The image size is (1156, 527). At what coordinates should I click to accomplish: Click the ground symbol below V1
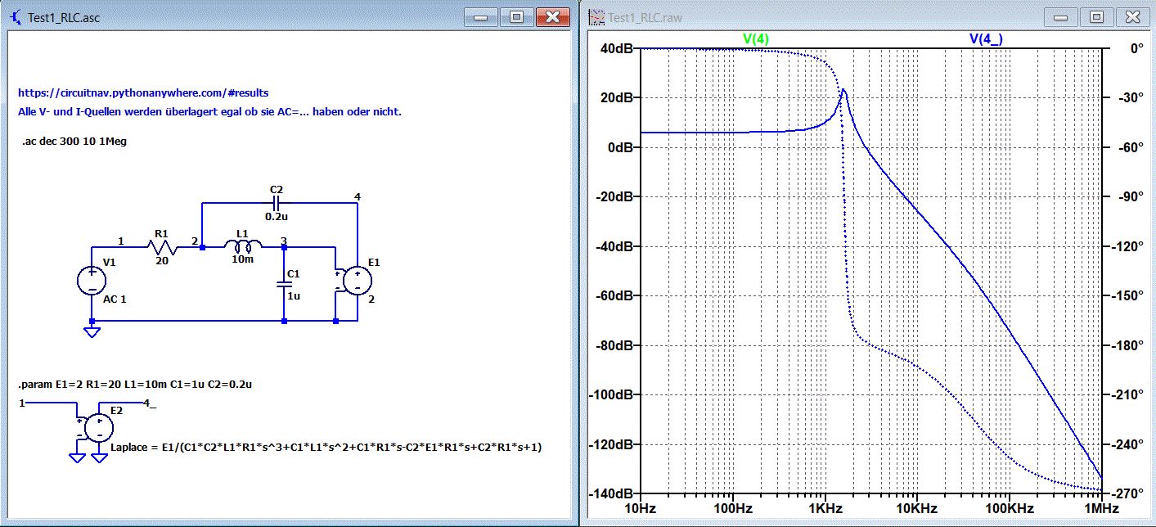(x=91, y=331)
